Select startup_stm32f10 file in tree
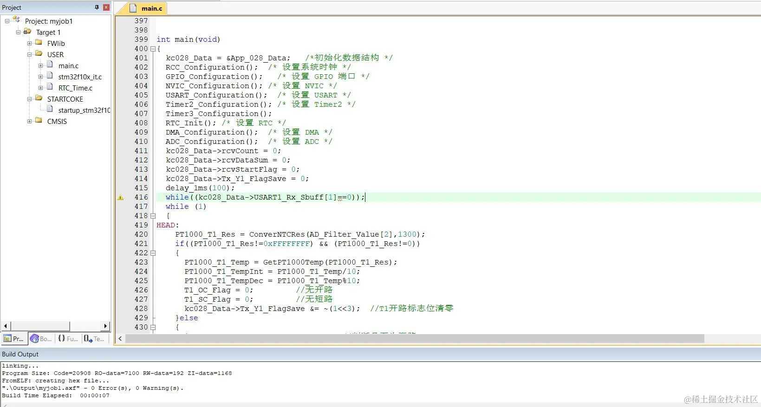 coord(84,110)
